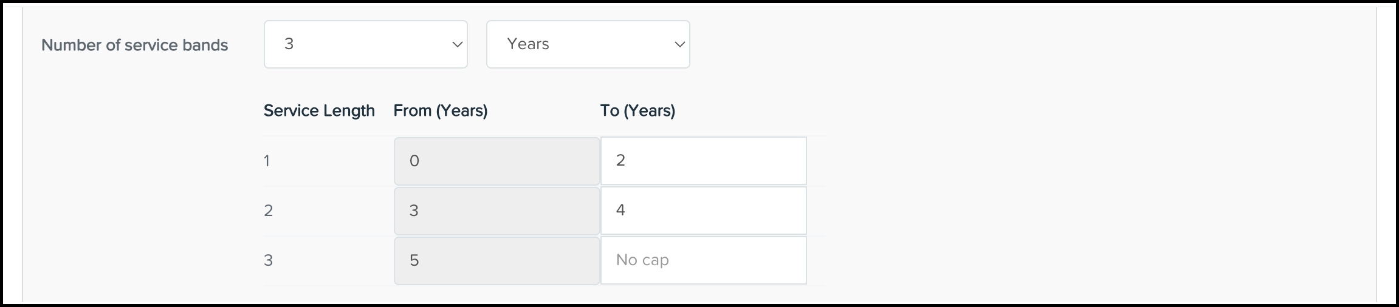The height and width of the screenshot is (307, 1399).
Task: Select service length row number 1
Action: pyautogui.click(x=267, y=161)
